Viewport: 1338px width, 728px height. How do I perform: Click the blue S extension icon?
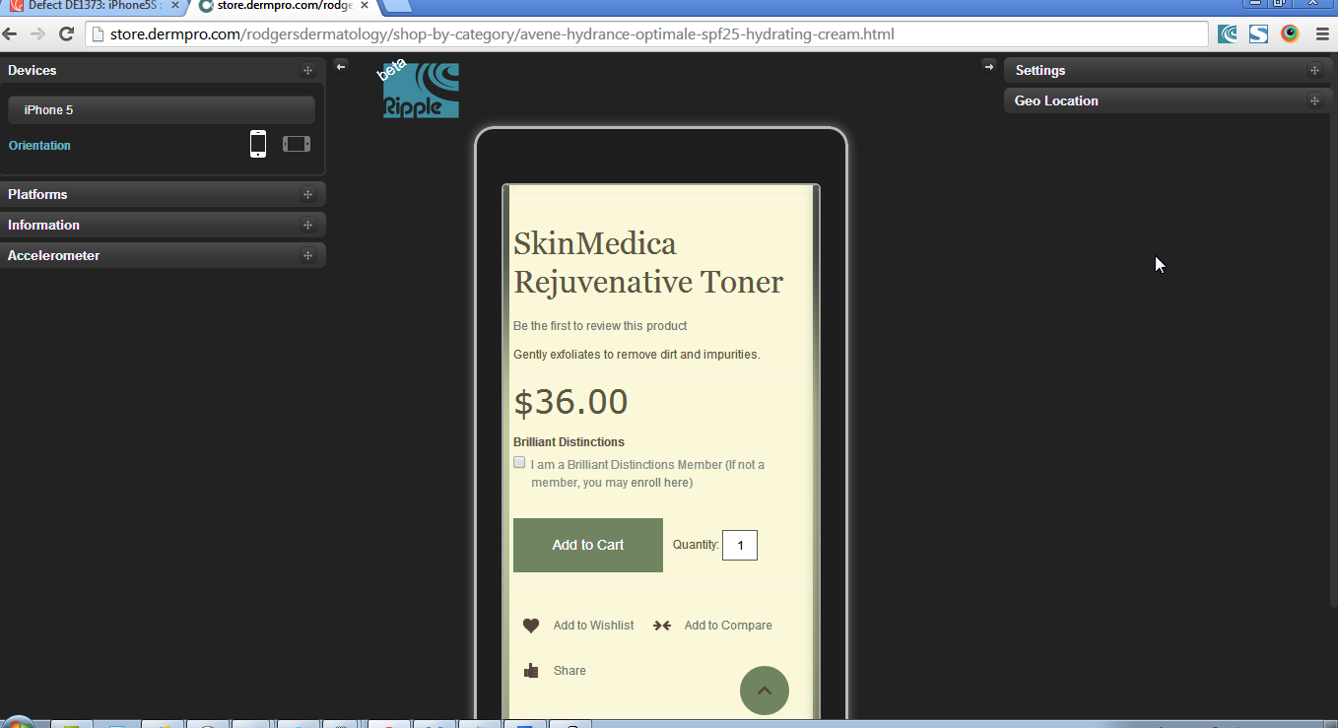[1258, 34]
